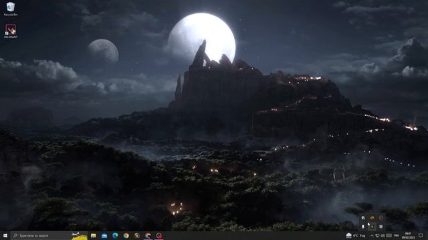Viewport: 428px width, 240px height.
Task: Open the Windows Start menu
Action: click(x=5, y=235)
